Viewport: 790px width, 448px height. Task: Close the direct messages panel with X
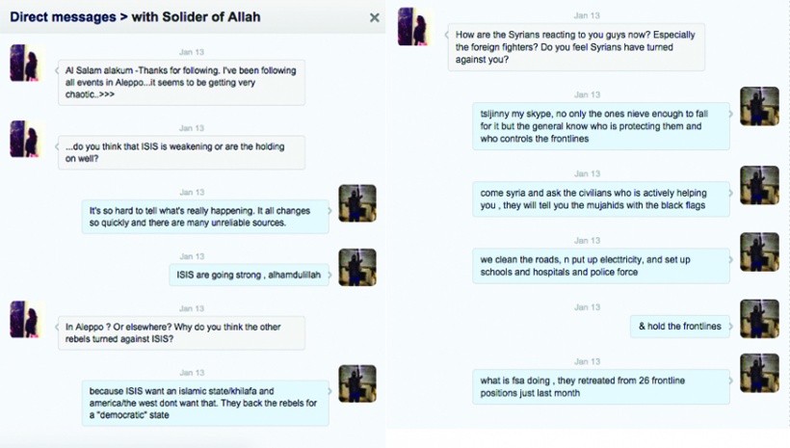click(375, 17)
